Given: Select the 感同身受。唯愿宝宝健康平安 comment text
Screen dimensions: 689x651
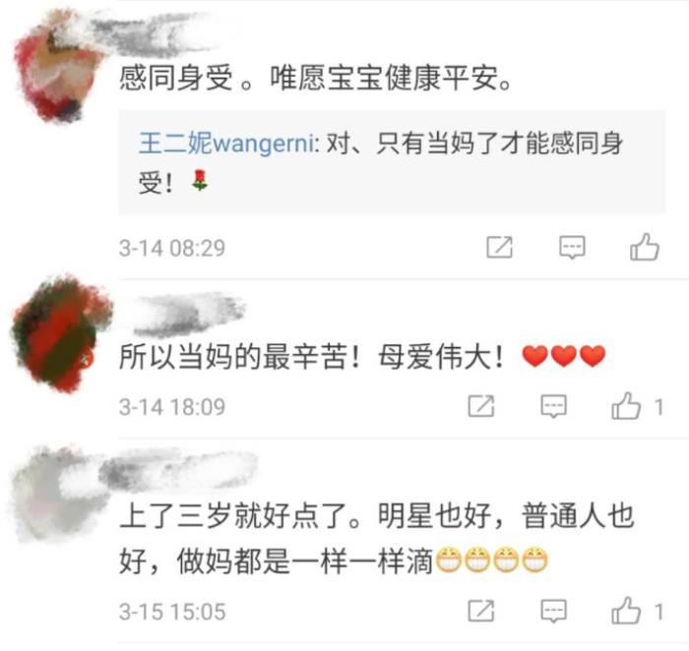Looking at the screenshot, I should click(316, 78).
